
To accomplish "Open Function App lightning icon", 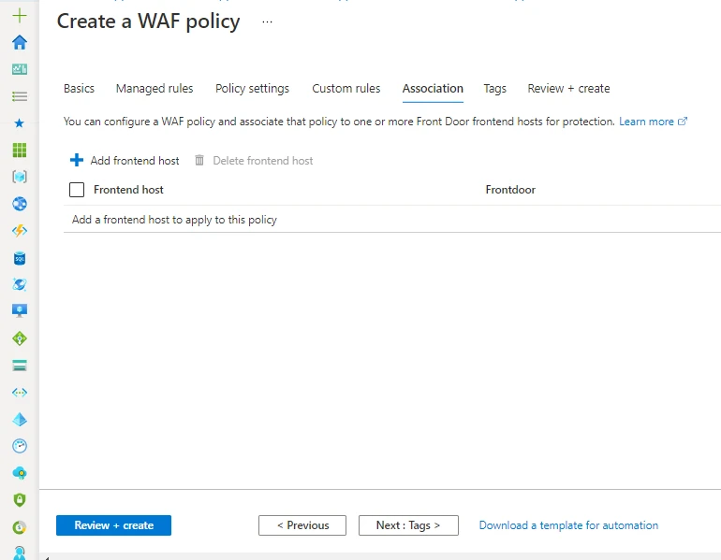I will coord(20,231).
